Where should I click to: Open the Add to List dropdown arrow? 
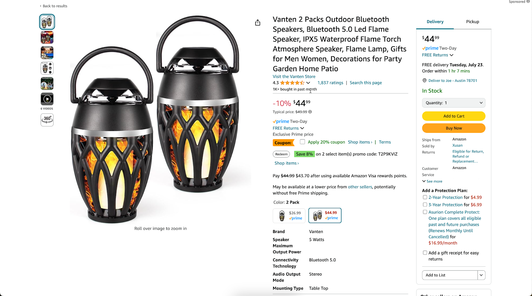pos(481,275)
